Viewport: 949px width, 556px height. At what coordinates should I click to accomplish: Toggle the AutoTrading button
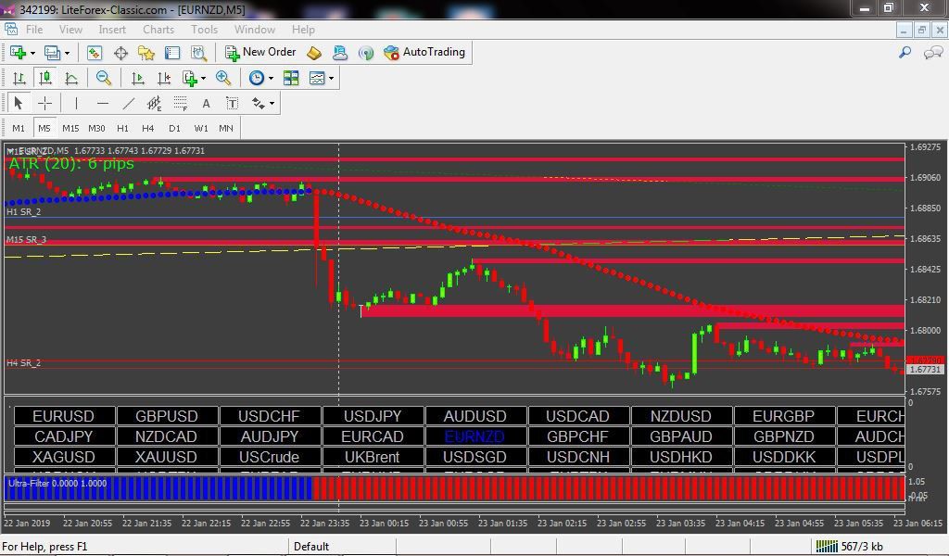424,52
